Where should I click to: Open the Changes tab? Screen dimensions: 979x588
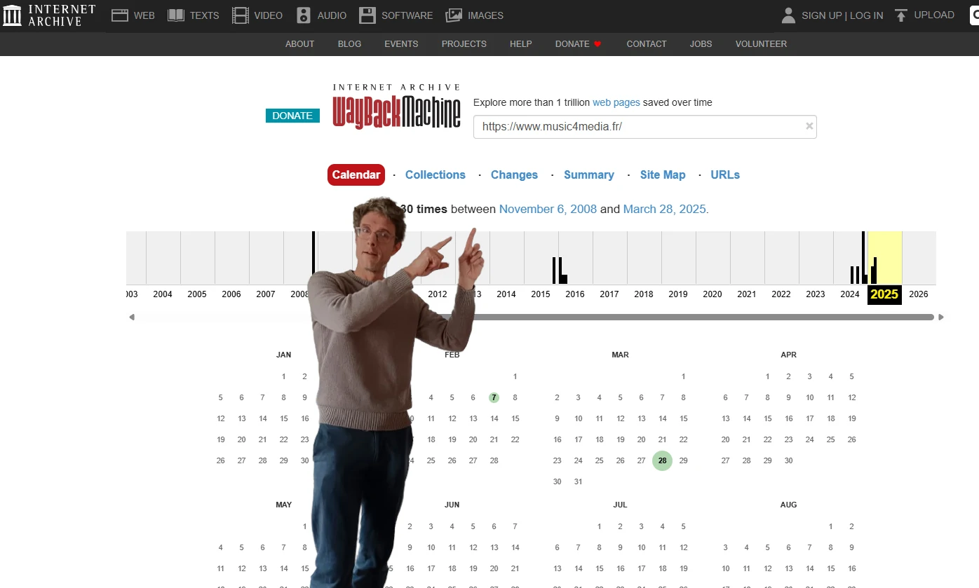point(514,175)
